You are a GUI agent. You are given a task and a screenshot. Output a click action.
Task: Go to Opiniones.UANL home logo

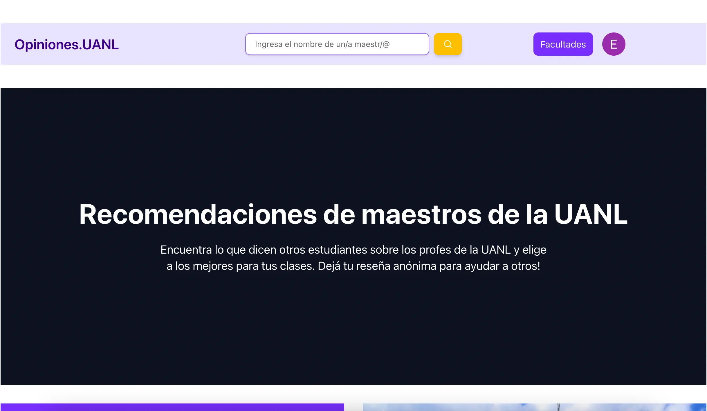67,45
